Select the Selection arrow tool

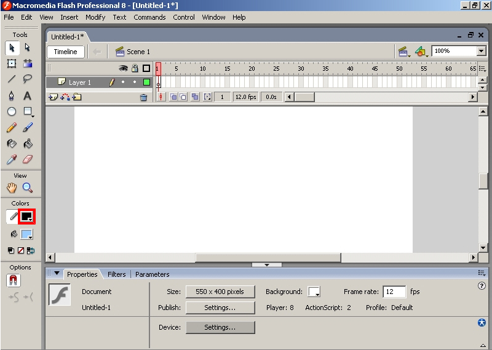[x=12, y=48]
